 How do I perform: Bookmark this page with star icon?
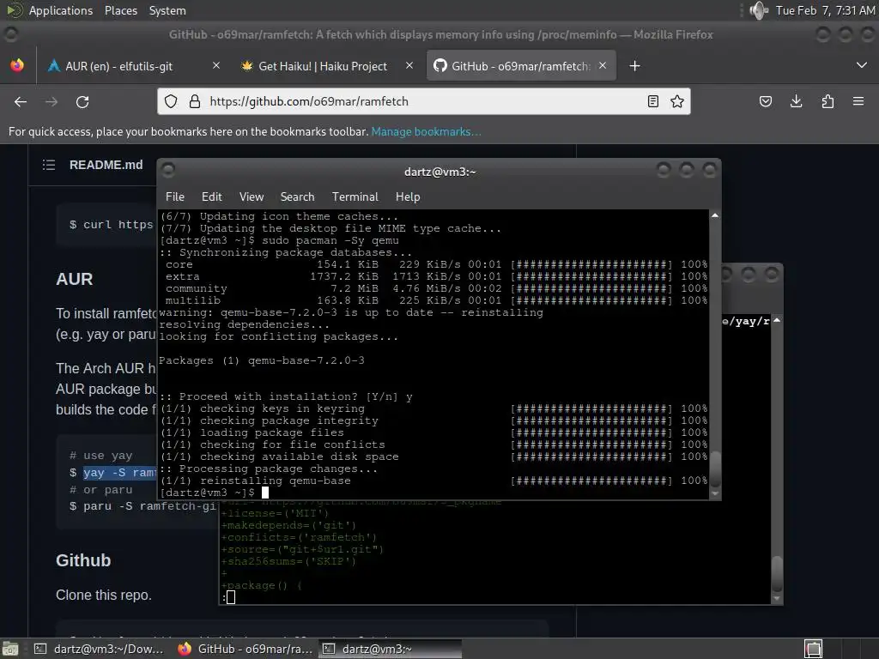tap(677, 101)
